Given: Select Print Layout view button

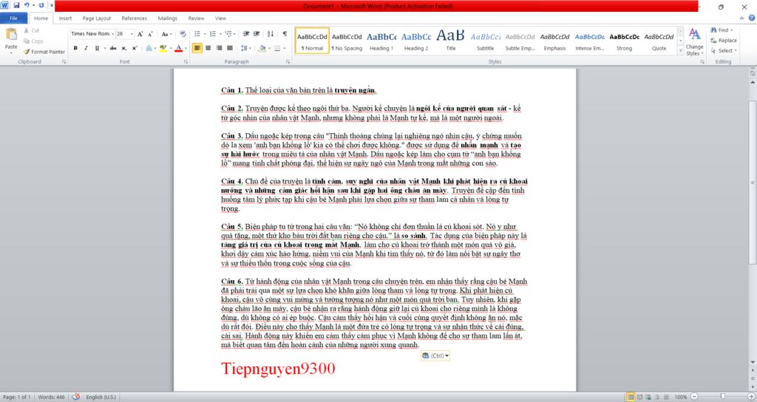Looking at the screenshot, I should (631, 397).
